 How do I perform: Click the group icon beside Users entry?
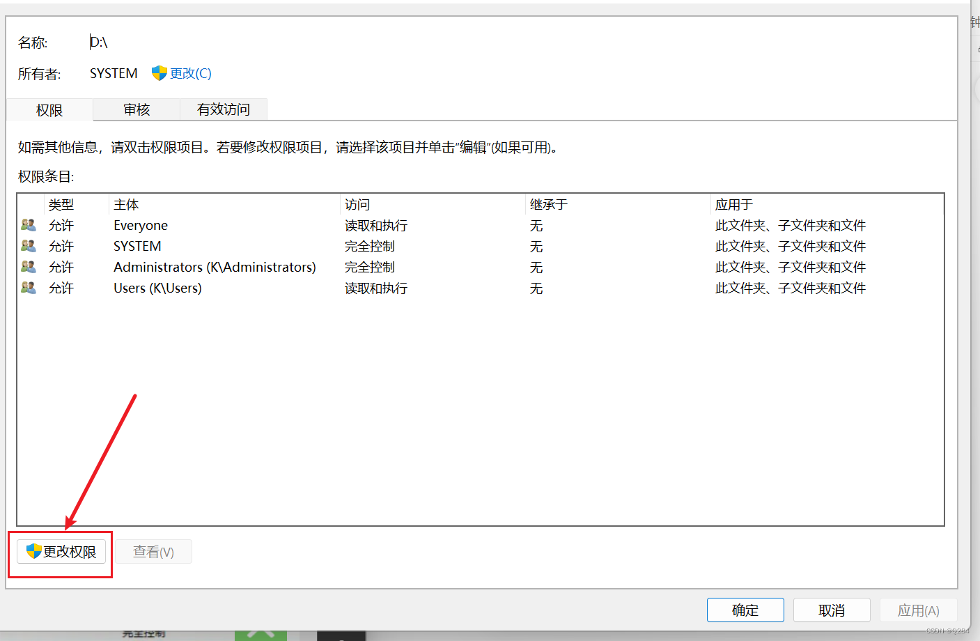pyautogui.click(x=29, y=287)
